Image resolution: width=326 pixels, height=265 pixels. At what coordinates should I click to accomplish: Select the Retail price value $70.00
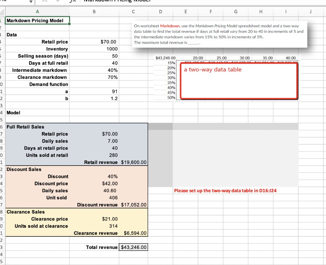(94, 42)
